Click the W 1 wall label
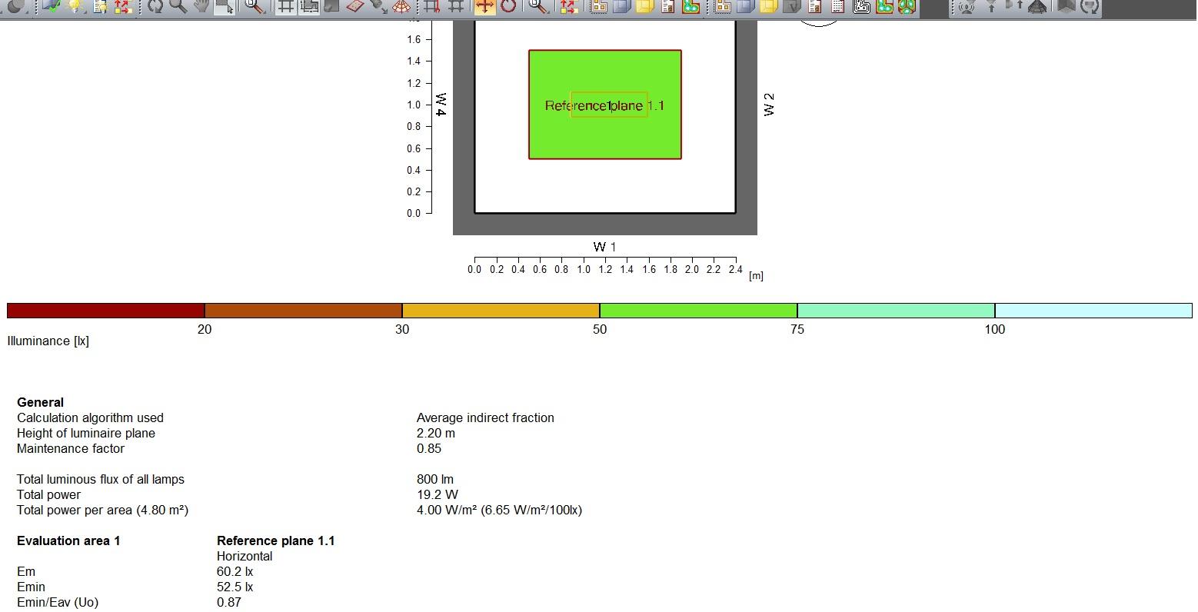Viewport: 1198px width, 612px height. pyautogui.click(x=604, y=247)
